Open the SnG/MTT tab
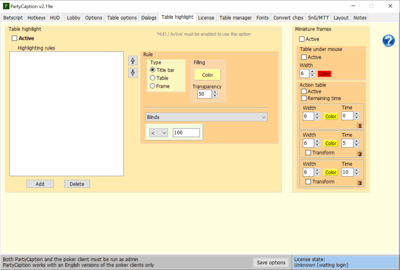 click(318, 18)
